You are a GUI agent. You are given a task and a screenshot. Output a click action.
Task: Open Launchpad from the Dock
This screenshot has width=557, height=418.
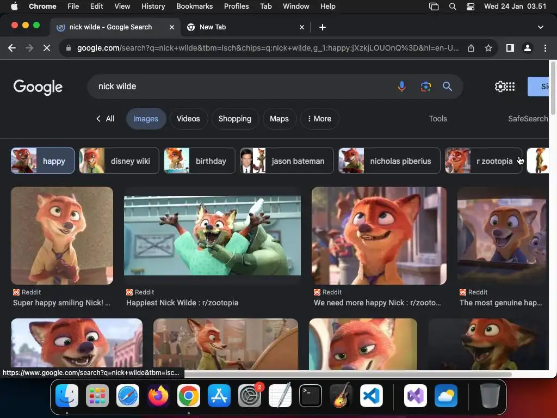click(x=97, y=396)
